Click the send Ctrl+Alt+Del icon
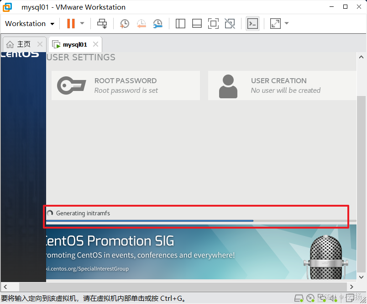Viewport: 367px width, 304px height. 102,23
